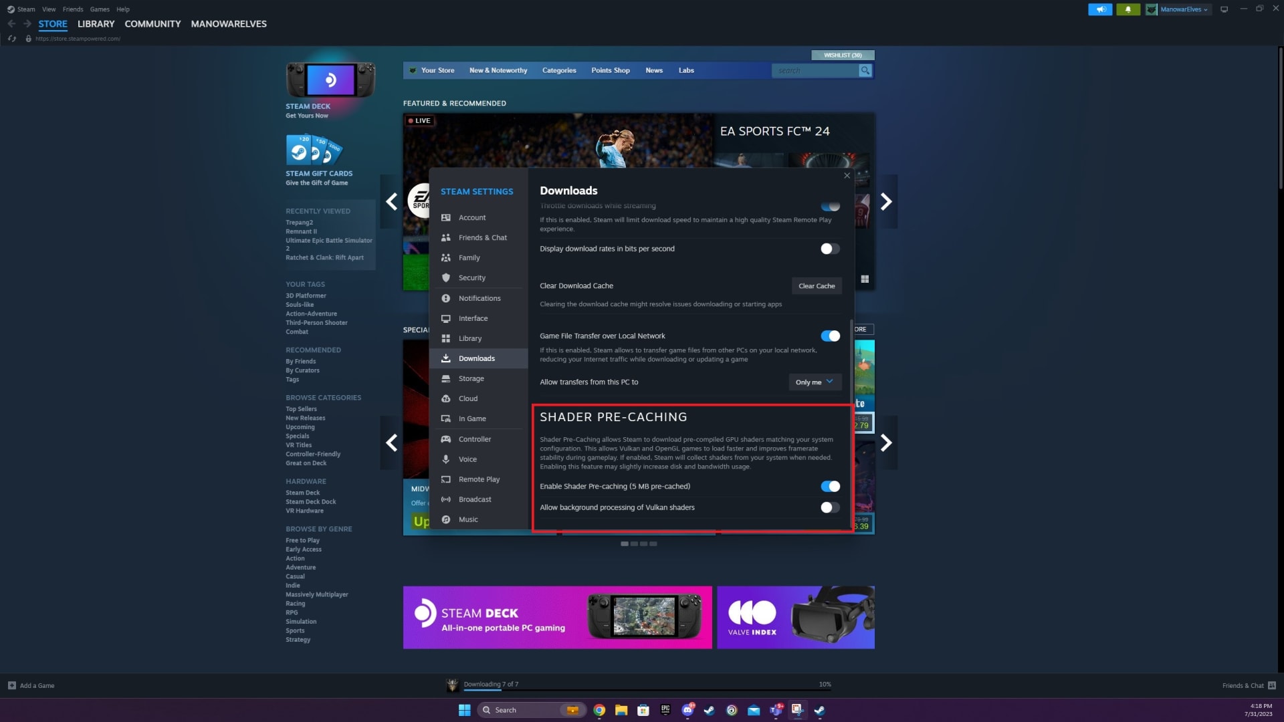Toggle display download rates in bits
This screenshot has height=722, width=1284.
click(x=830, y=249)
